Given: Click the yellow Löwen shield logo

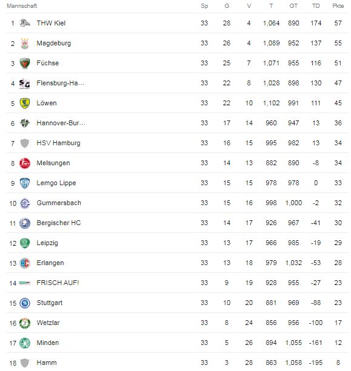Looking at the screenshot, I should (25, 103).
